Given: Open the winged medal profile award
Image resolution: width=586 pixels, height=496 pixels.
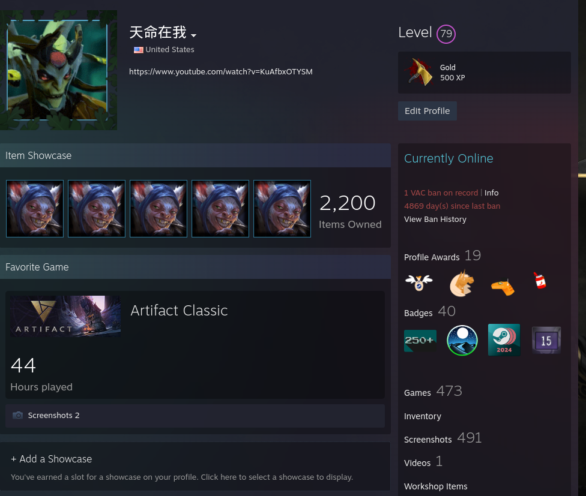Looking at the screenshot, I should [x=419, y=282].
